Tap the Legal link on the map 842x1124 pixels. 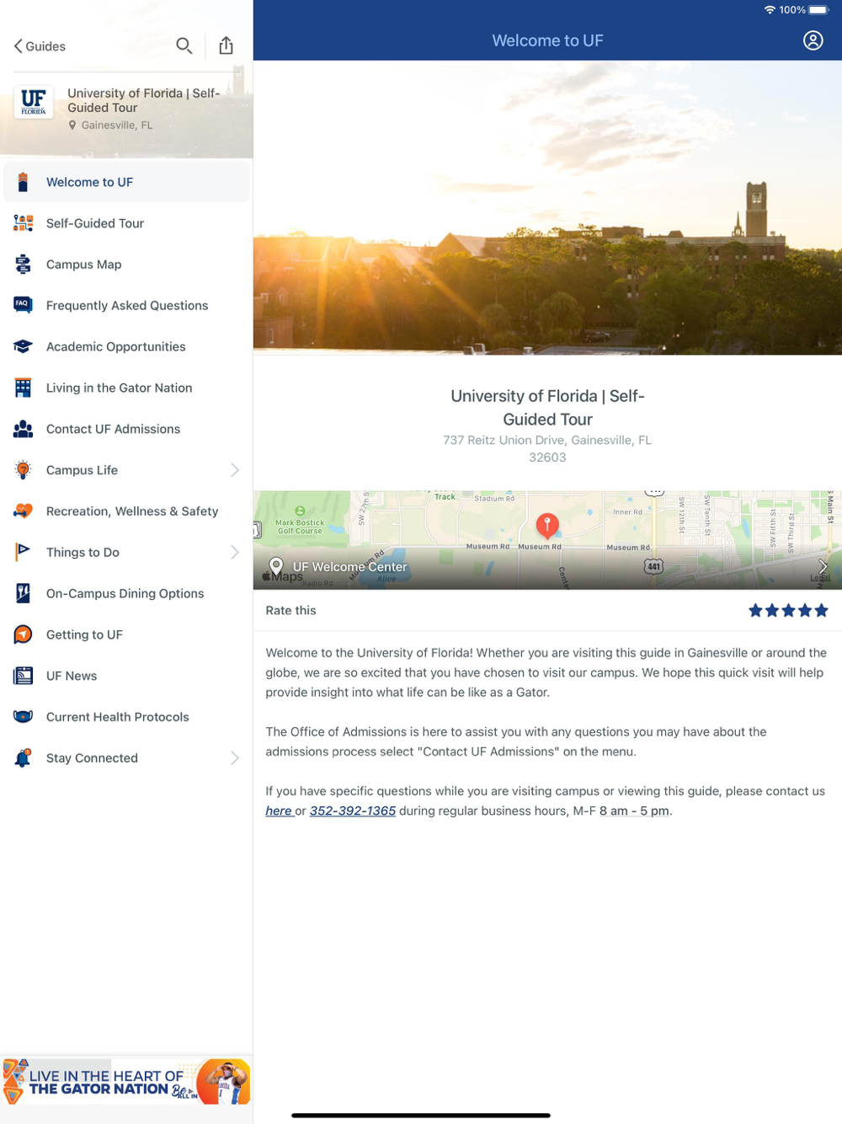[820, 578]
